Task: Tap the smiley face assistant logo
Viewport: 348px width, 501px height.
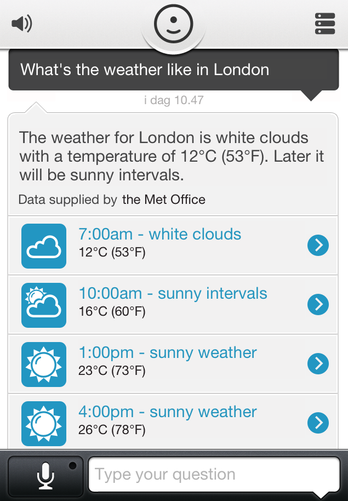Action: [174, 24]
